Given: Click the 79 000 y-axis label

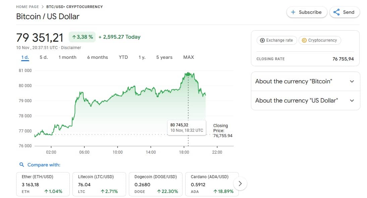Looking at the screenshot, I should pyautogui.click(x=25, y=101).
